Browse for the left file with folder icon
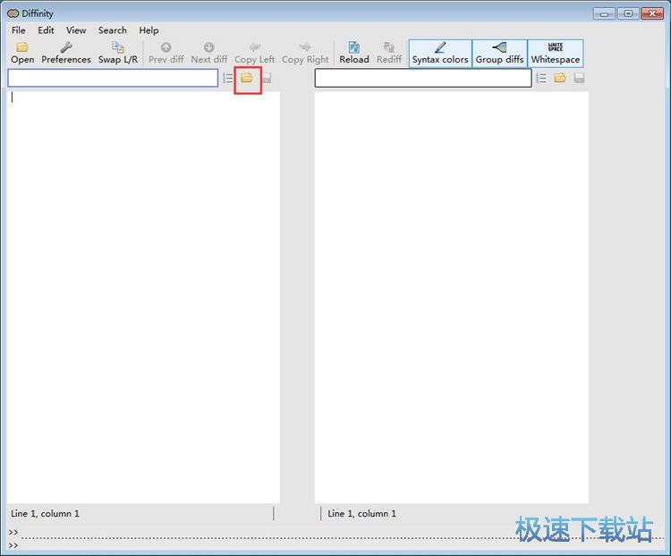 [x=247, y=79]
